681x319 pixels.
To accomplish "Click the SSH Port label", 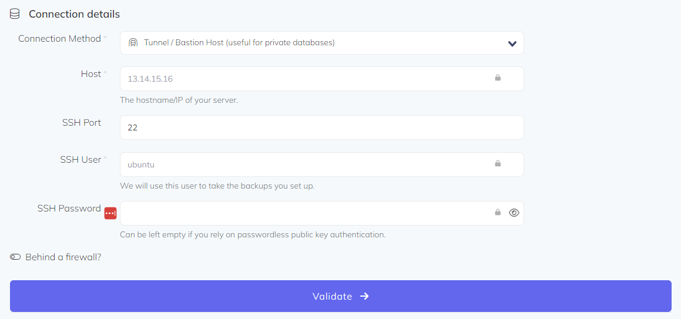I will tap(82, 123).
